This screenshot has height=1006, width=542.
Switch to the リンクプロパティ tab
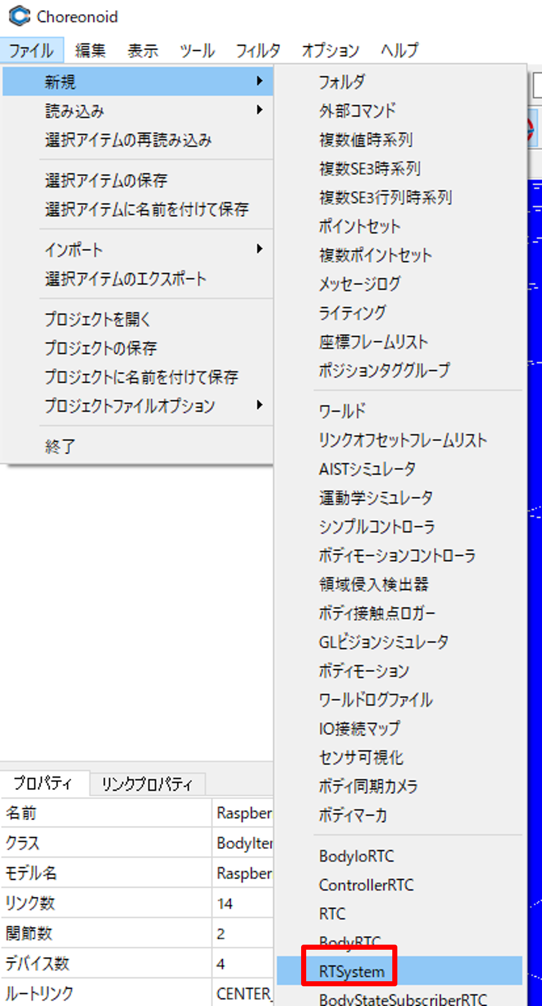(147, 784)
